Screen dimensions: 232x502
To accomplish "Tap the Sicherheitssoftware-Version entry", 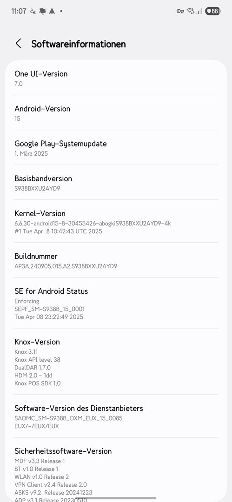I will click(116, 469).
